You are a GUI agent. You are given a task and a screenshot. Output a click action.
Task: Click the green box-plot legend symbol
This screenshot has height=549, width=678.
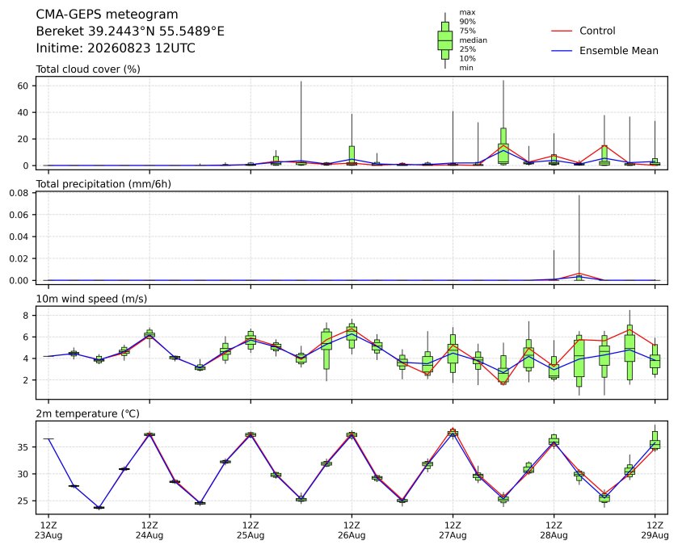point(445,40)
